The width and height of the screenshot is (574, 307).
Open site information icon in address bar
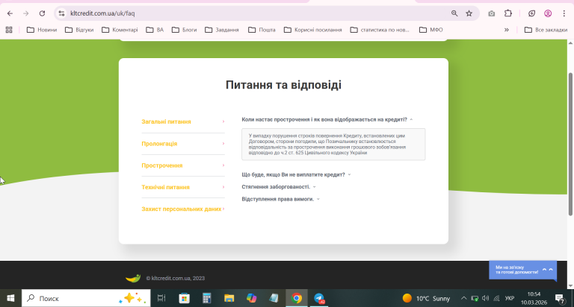61,13
